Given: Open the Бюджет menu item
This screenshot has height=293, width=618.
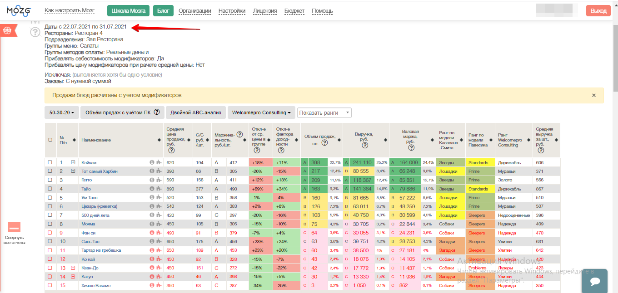Looking at the screenshot, I should click(x=294, y=11).
